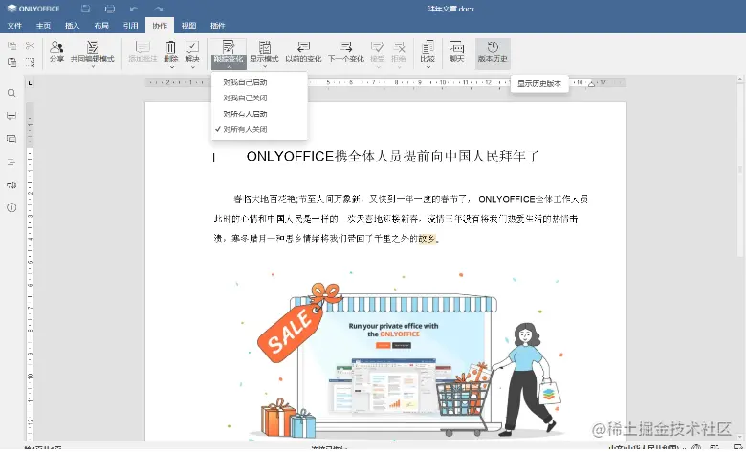746x452 pixels.
Task: Go to 以前的变化 previous change
Action: point(303,52)
